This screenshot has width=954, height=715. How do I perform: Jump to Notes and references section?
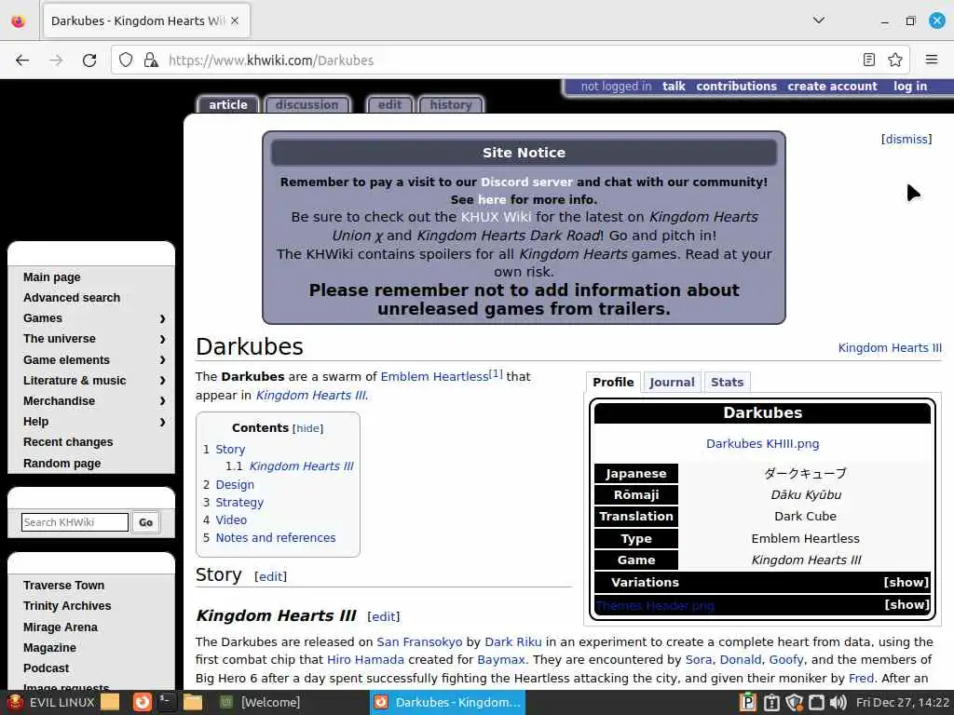point(276,537)
